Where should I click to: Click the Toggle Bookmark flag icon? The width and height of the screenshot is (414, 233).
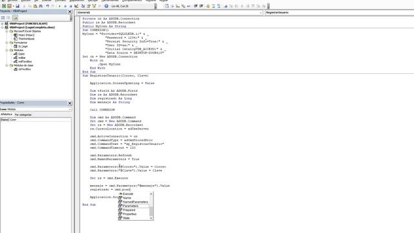coord(226,6)
